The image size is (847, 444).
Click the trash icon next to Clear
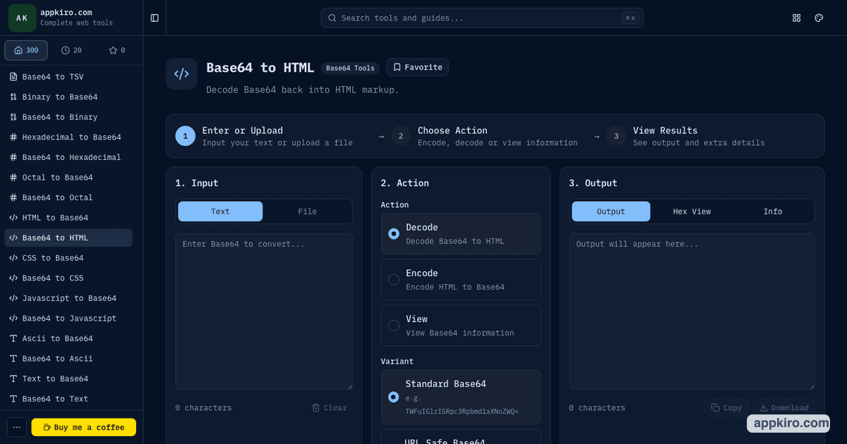coord(316,407)
